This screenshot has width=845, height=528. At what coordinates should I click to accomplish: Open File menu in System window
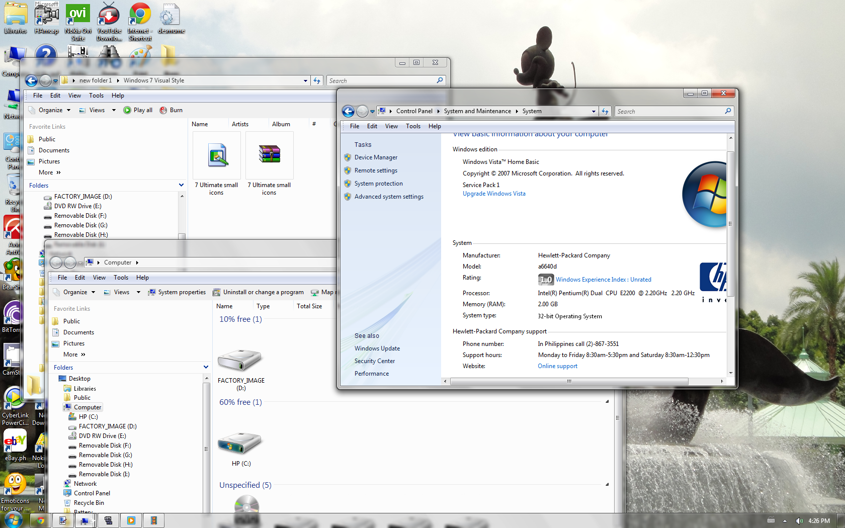pos(355,126)
